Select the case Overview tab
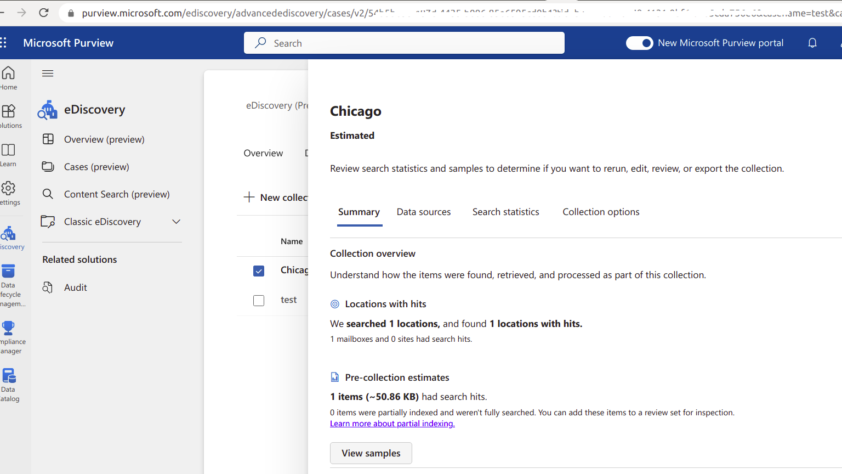842x474 pixels. pos(264,153)
